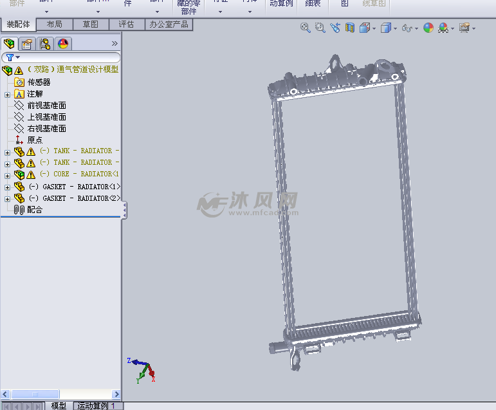Select the 配合 mates folder

[35, 210]
